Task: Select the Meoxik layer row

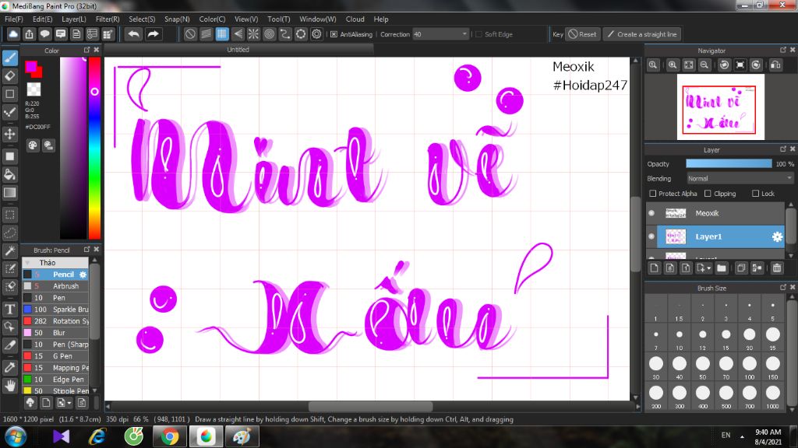Action: (716, 213)
